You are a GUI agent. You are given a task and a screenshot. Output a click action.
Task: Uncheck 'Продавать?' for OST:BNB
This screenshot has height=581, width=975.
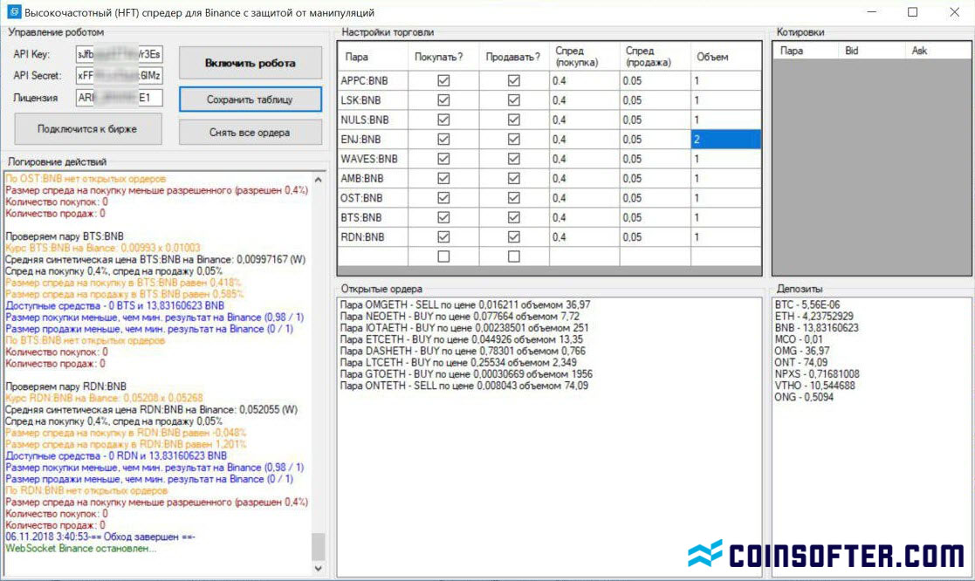pos(513,198)
